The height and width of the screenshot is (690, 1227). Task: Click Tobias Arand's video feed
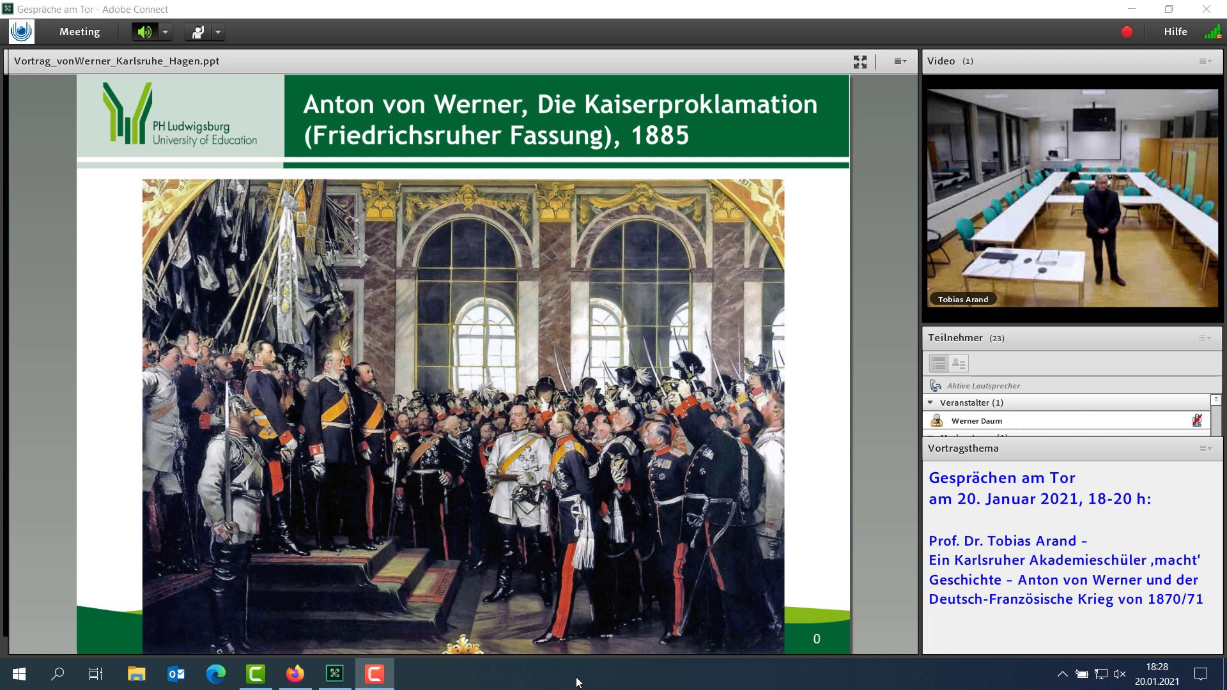click(x=1072, y=198)
